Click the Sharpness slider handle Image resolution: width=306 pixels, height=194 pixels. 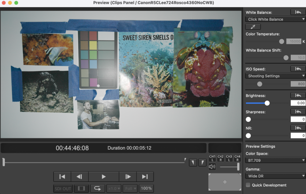coord(248,119)
